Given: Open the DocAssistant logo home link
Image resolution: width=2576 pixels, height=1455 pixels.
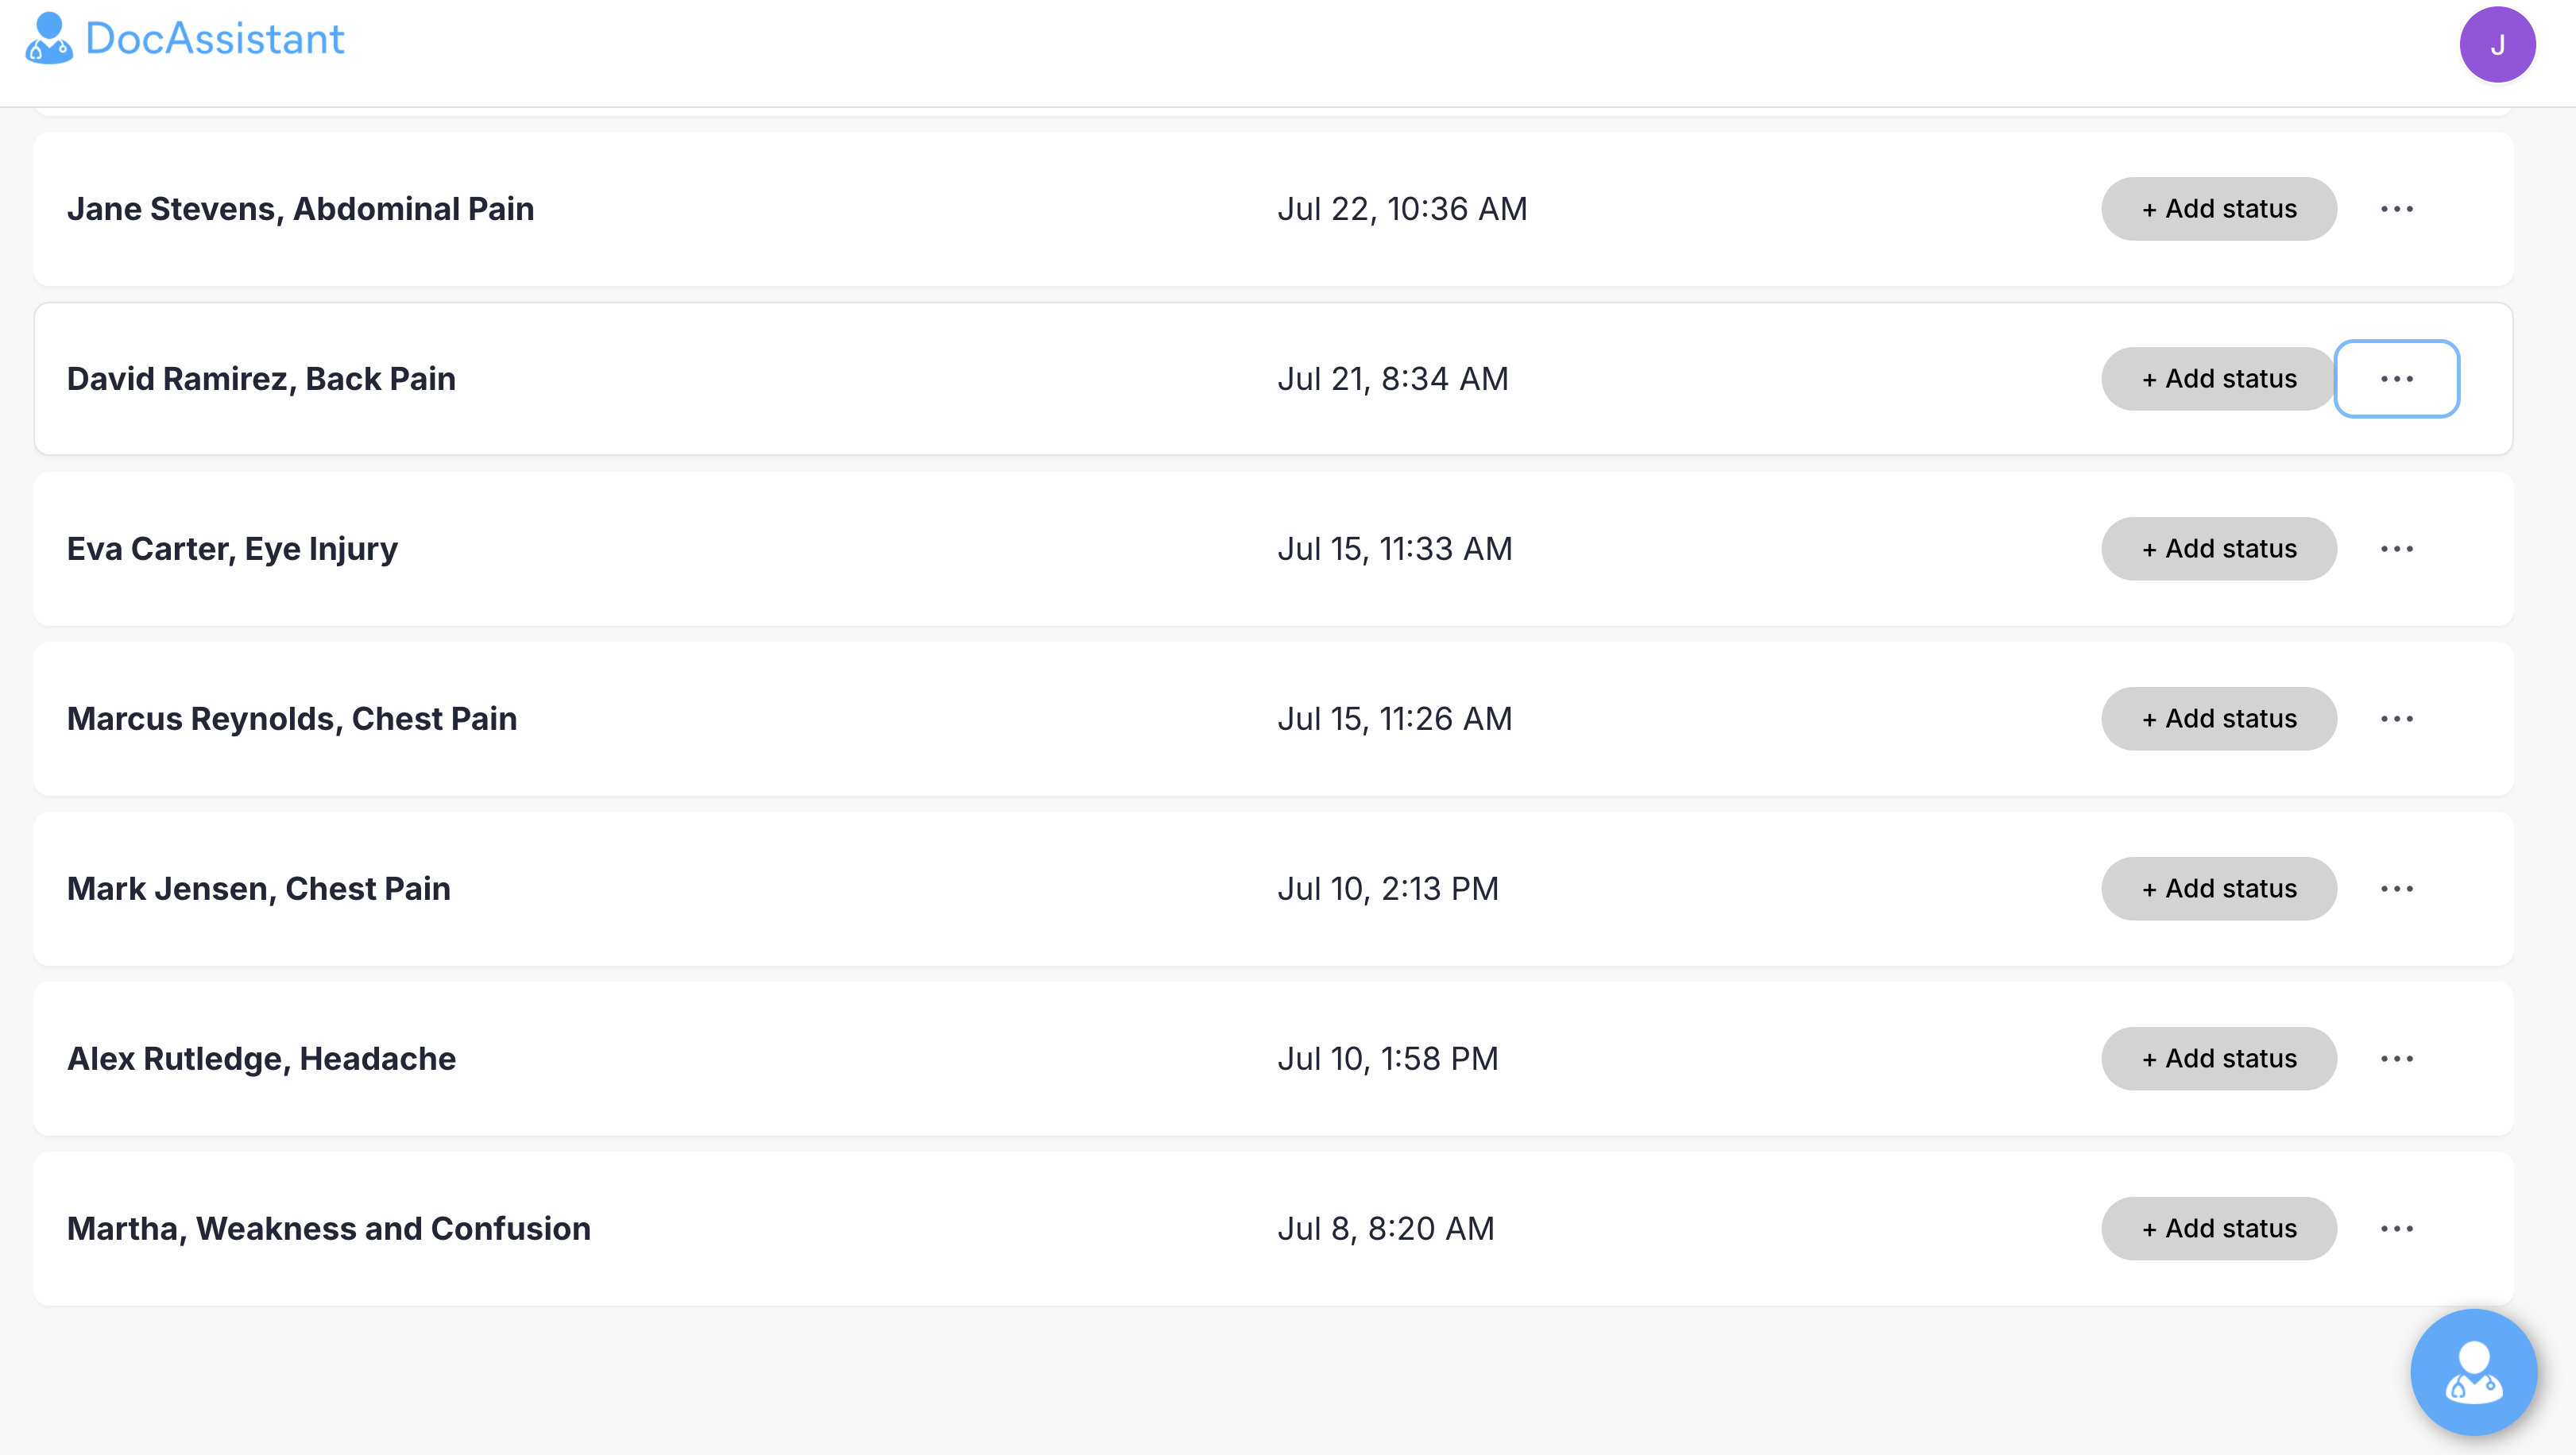Looking at the screenshot, I should coord(185,40).
